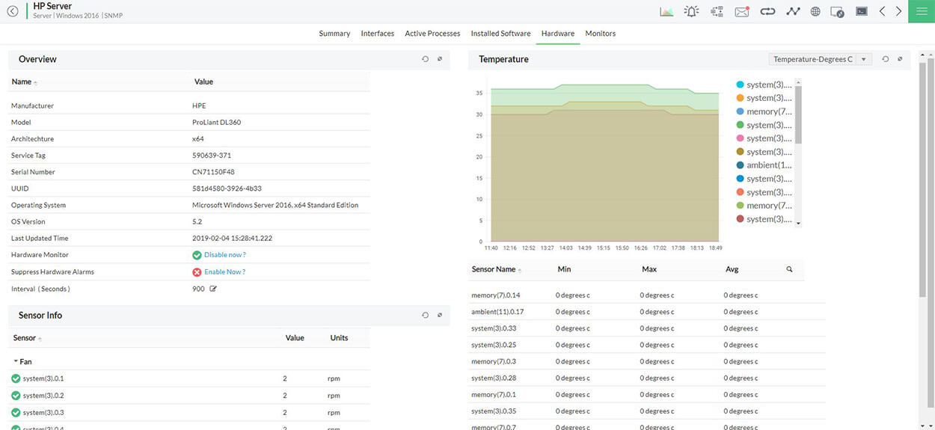Toggle the pink system legend series
The width and height of the screenshot is (935, 430).
768,138
